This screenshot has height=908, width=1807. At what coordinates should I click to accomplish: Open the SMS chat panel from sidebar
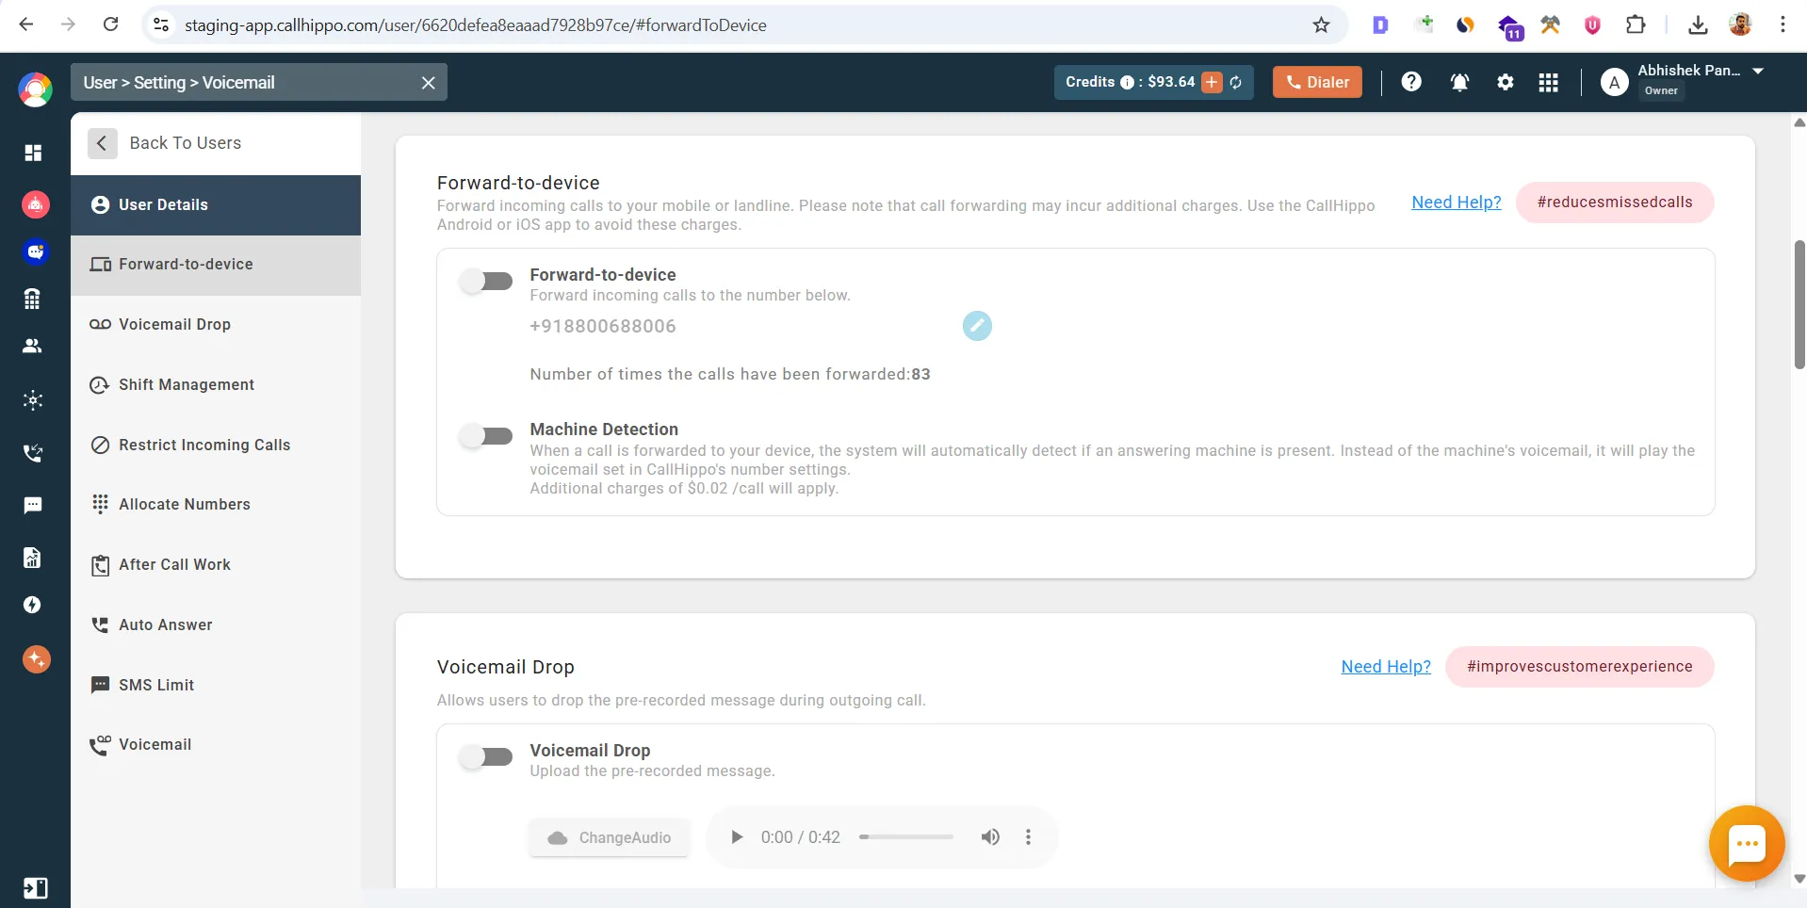(33, 506)
